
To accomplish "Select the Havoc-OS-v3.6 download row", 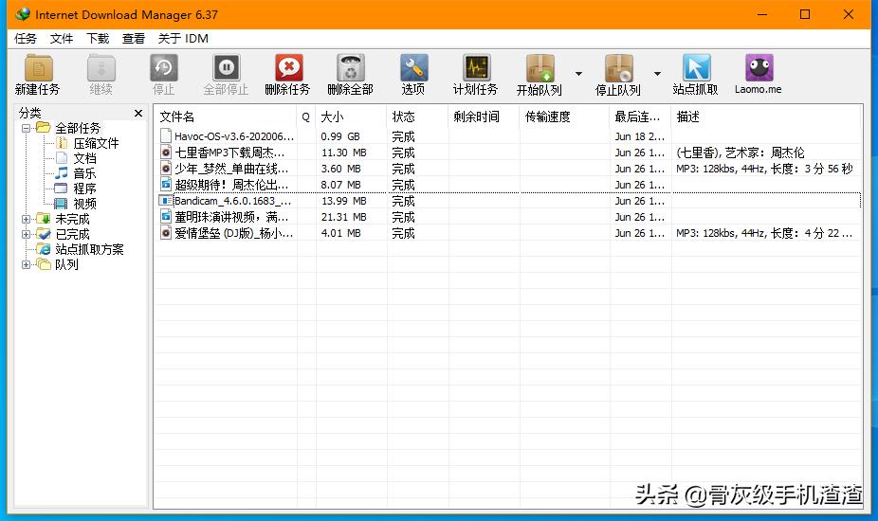I will tap(508, 136).
